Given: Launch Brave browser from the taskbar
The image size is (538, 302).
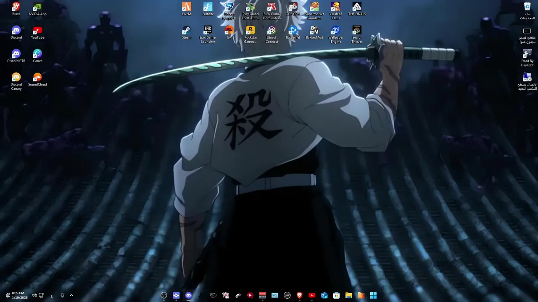Looking at the screenshot, I should [x=299, y=296].
